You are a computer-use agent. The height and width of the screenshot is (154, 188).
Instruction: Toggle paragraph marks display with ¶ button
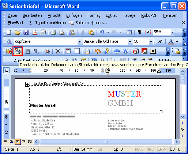click(140, 32)
